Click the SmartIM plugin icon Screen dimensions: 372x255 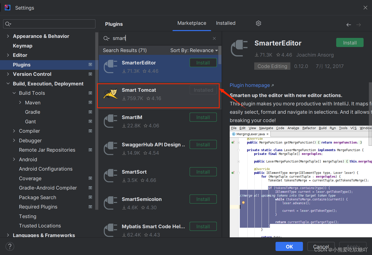click(110, 121)
